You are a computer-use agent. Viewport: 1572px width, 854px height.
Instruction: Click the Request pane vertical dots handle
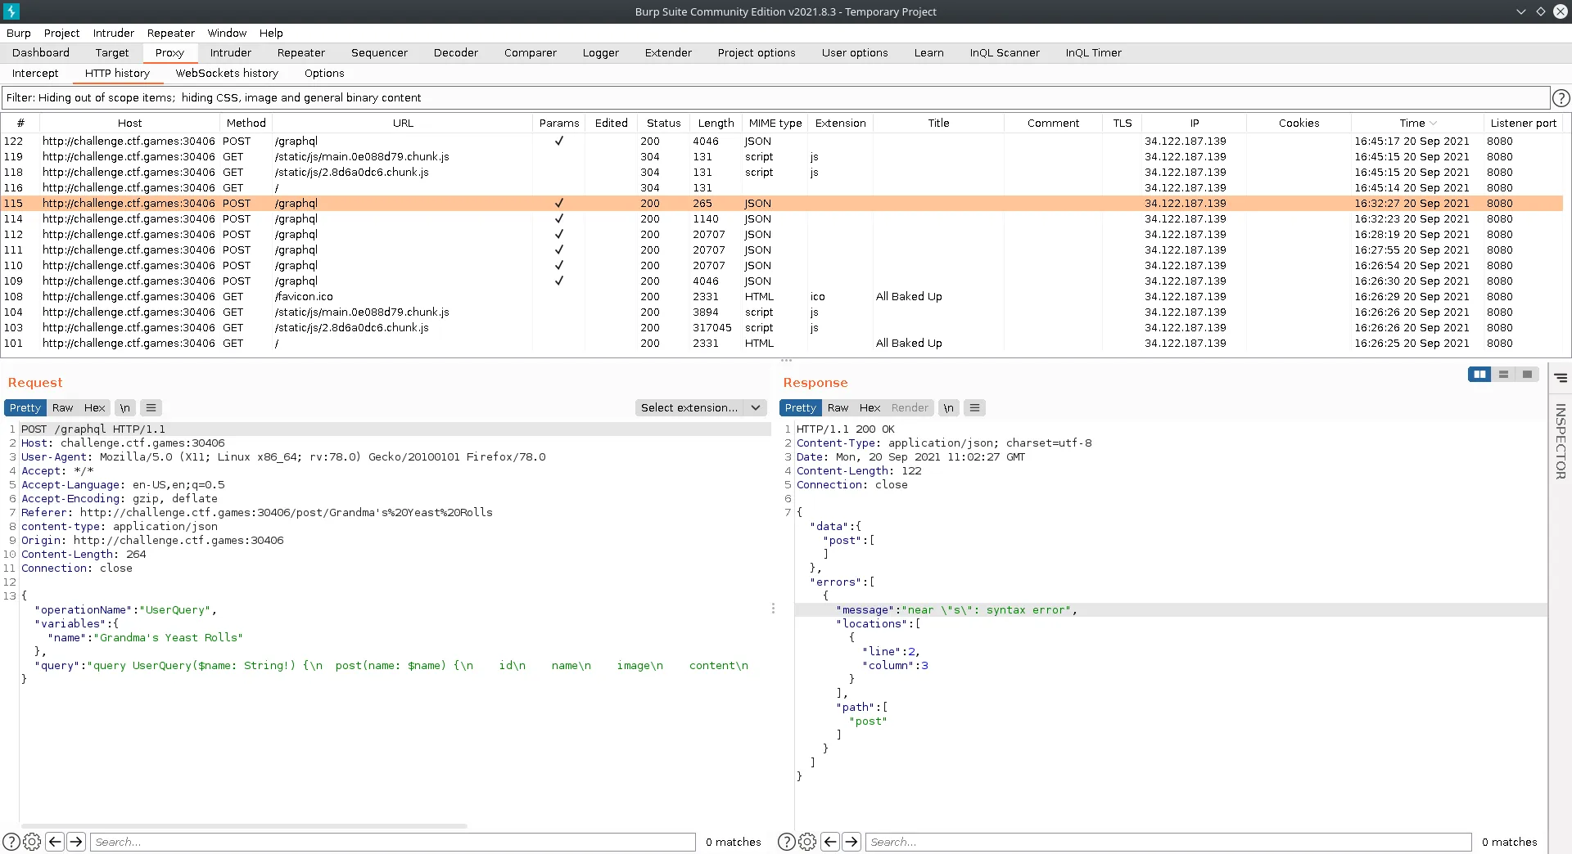tap(773, 609)
